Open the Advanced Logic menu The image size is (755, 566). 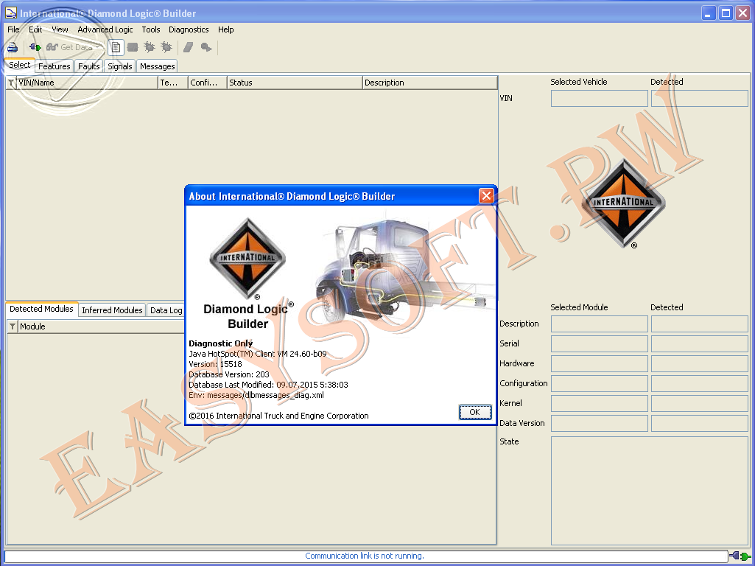point(105,29)
